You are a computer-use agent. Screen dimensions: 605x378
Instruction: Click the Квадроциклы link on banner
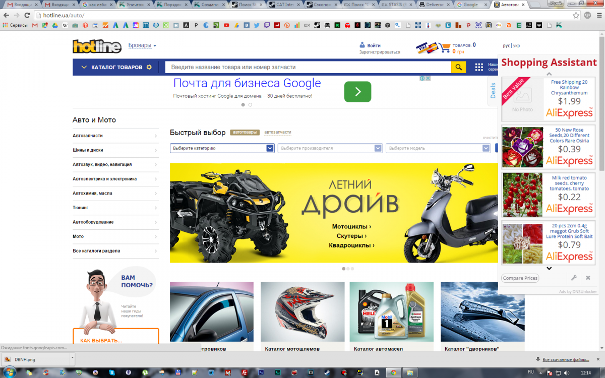pos(351,245)
